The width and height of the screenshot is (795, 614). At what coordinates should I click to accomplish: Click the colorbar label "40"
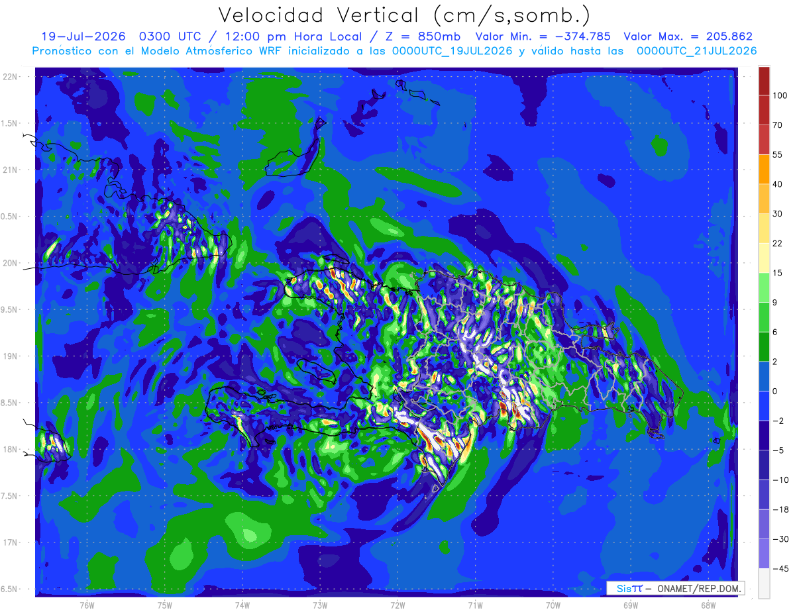(777, 184)
